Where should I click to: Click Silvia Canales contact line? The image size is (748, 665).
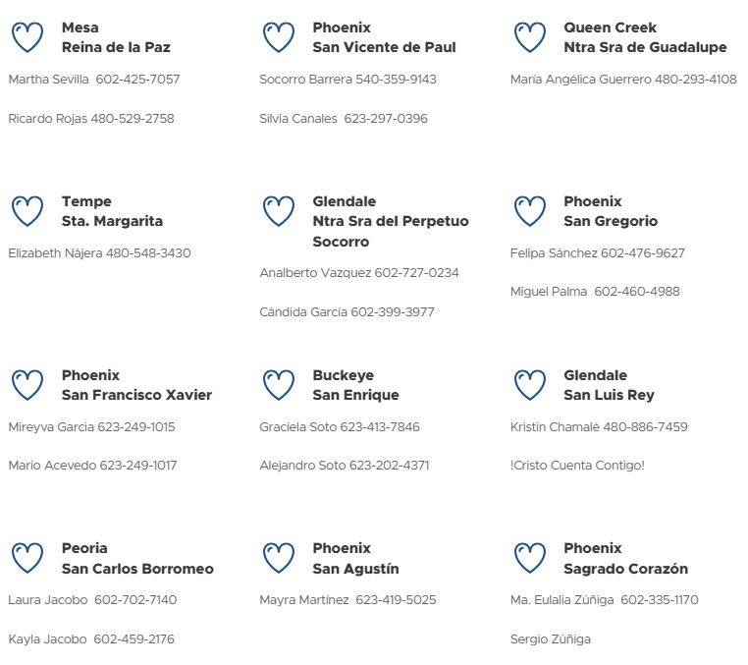coord(344,119)
